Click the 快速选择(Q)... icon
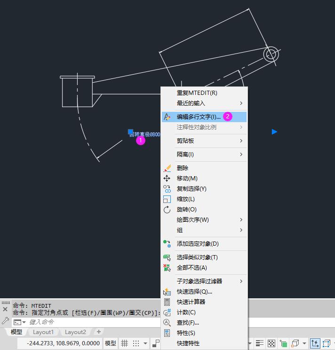Viewport: 335px width, 350px height. click(x=167, y=292)
